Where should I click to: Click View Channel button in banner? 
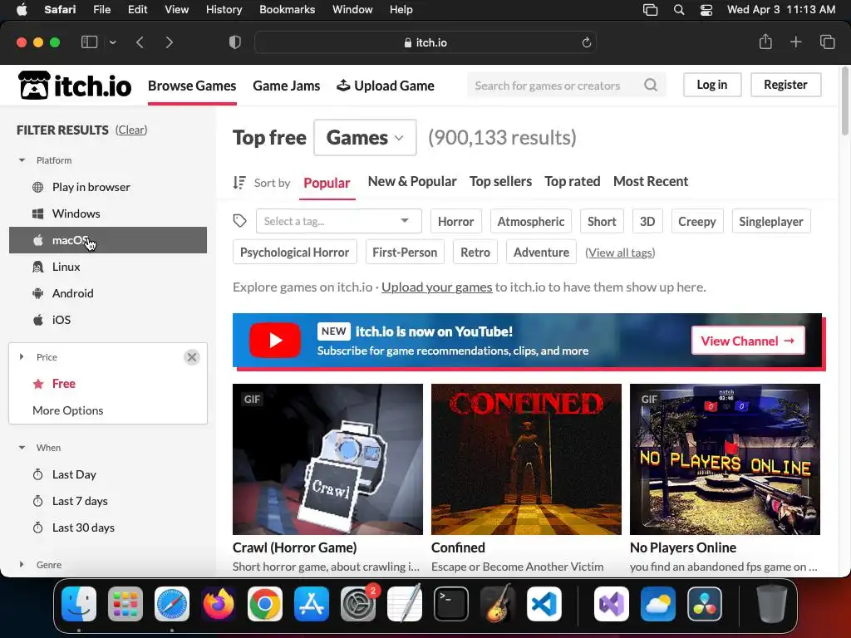(748, 341)
